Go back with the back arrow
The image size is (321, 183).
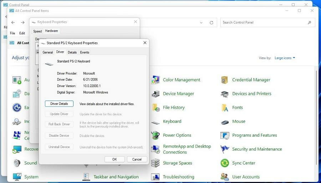click(x=13, y=22)
